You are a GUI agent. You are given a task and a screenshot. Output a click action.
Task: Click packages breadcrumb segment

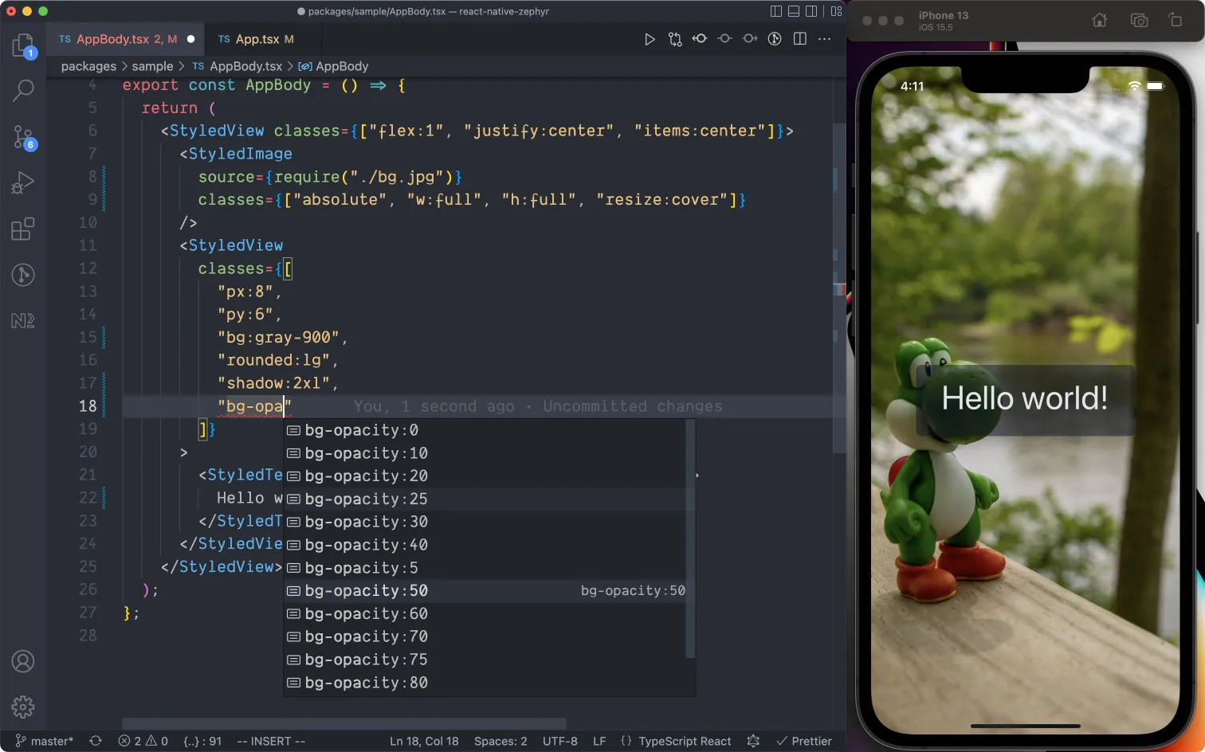(x=88, y=66)
